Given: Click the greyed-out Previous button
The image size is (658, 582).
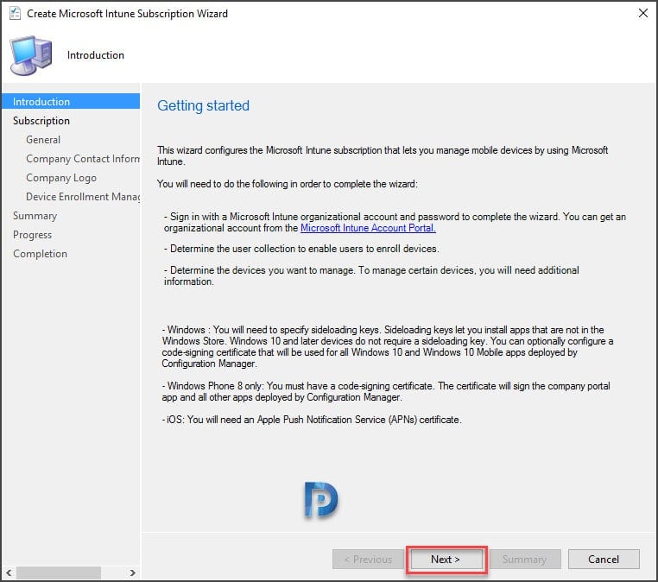Looking at the screenshot, I should click(x=368, y=559).
